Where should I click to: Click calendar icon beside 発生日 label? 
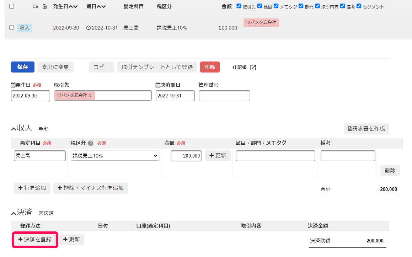click(x=13, y=85)
